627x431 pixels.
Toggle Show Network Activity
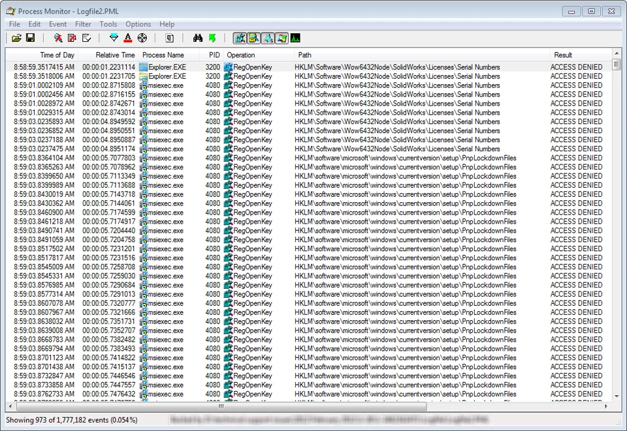coord(268,38)
